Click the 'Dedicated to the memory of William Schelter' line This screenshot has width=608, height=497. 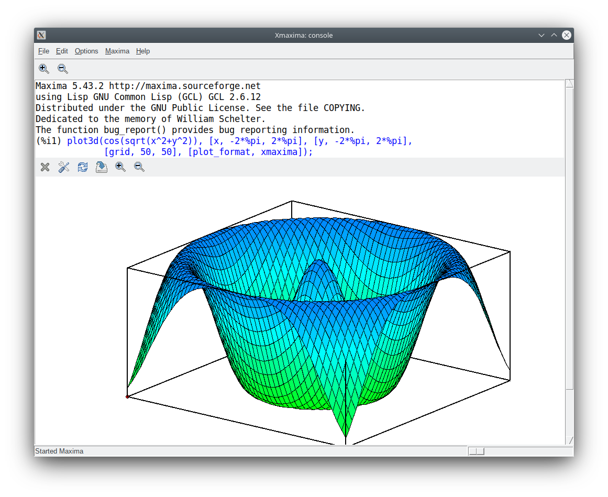[x=150, y=119]
